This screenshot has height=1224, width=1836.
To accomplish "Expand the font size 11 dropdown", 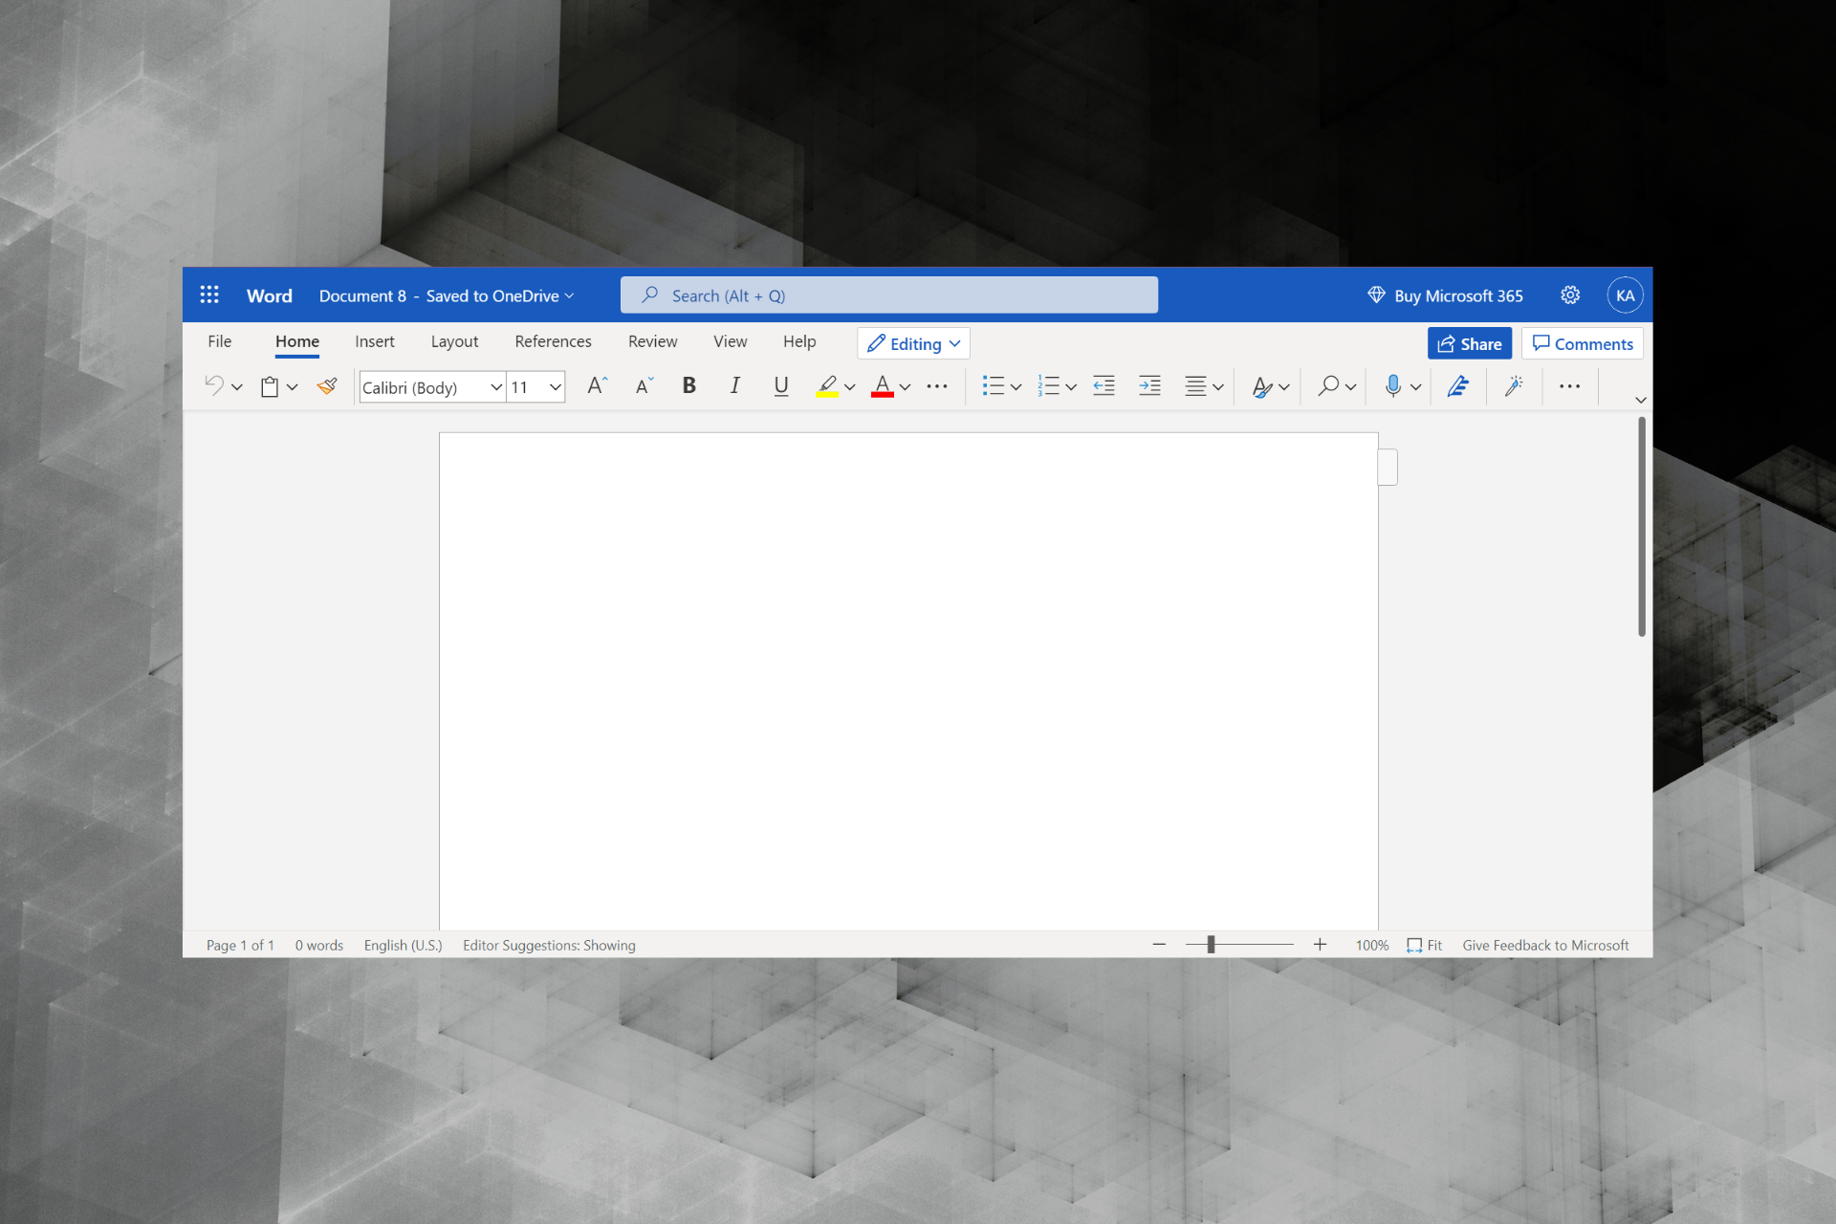I will pos(555,387).
